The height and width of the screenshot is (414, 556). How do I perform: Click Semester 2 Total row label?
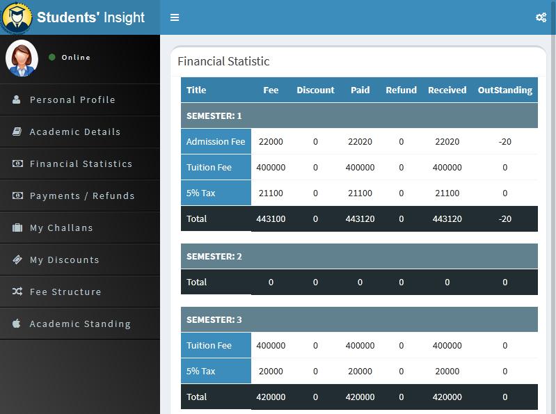click(x=196, y=282)
